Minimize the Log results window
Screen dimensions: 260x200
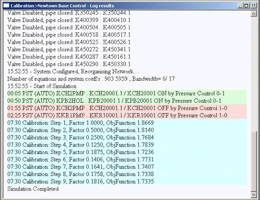[240, 6]
